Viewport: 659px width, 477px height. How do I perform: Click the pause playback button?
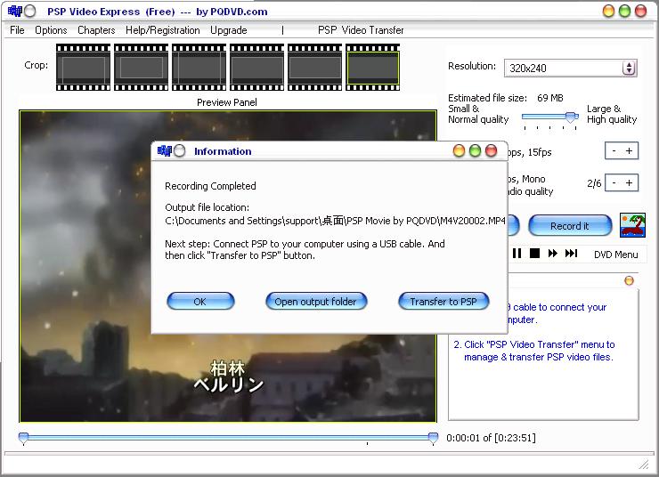tap(517, 254)
